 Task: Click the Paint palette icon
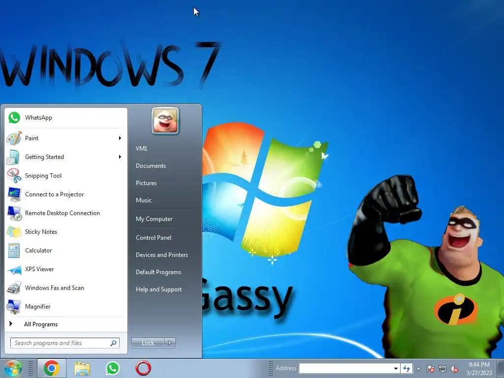coord(14,138)
